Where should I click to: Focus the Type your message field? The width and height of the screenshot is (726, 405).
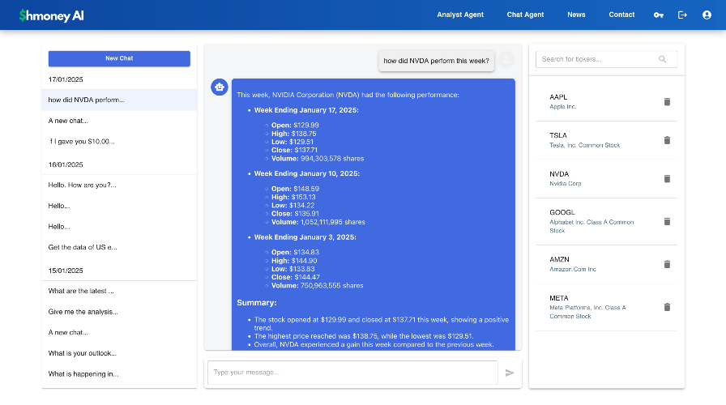(352, 373)
